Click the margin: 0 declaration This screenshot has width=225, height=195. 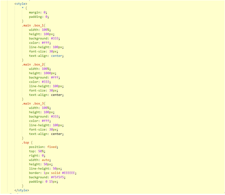[x=38, y=13]
